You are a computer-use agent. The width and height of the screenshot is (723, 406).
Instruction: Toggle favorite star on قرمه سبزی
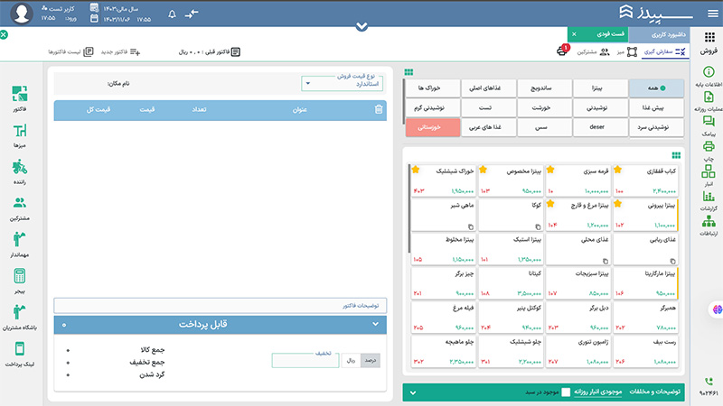coord(550,170)
